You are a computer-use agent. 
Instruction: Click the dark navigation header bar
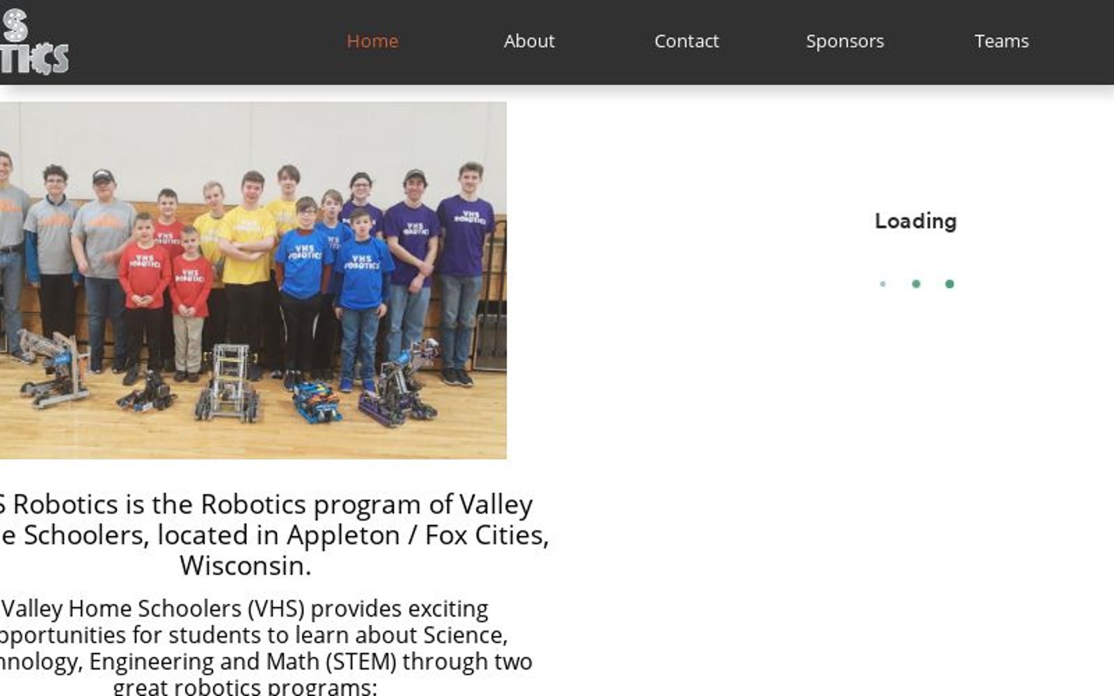point(557,42)
